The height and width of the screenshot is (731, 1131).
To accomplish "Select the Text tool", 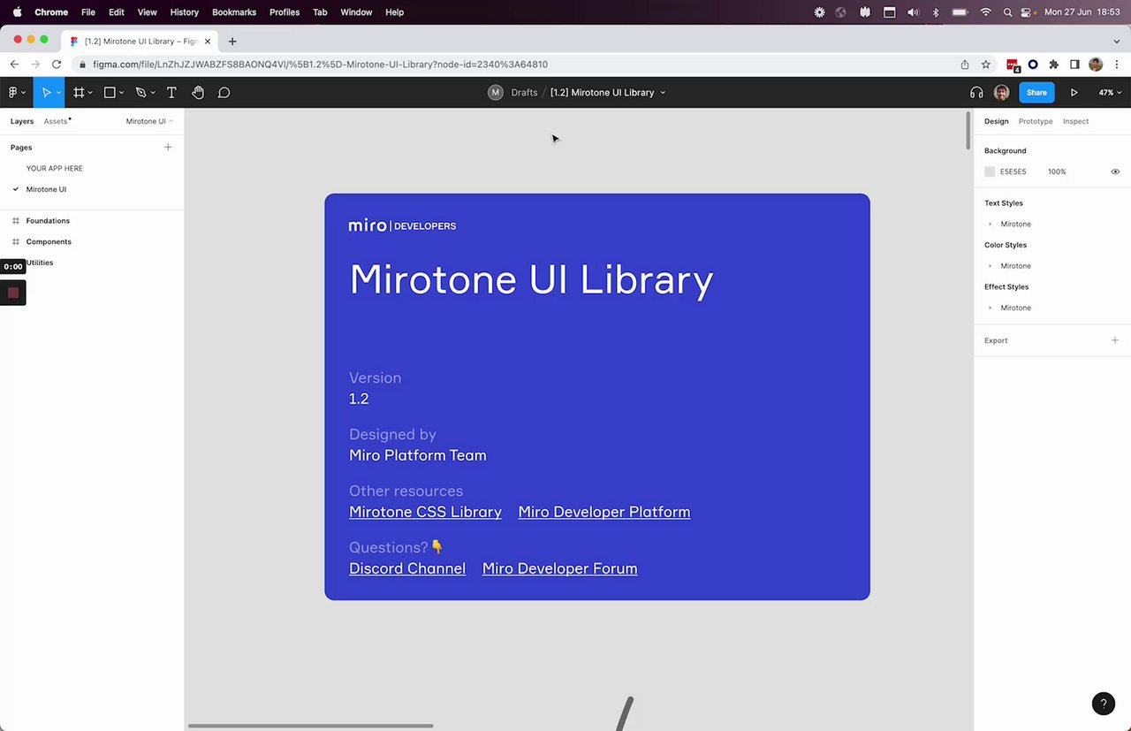I will [171, 92].
